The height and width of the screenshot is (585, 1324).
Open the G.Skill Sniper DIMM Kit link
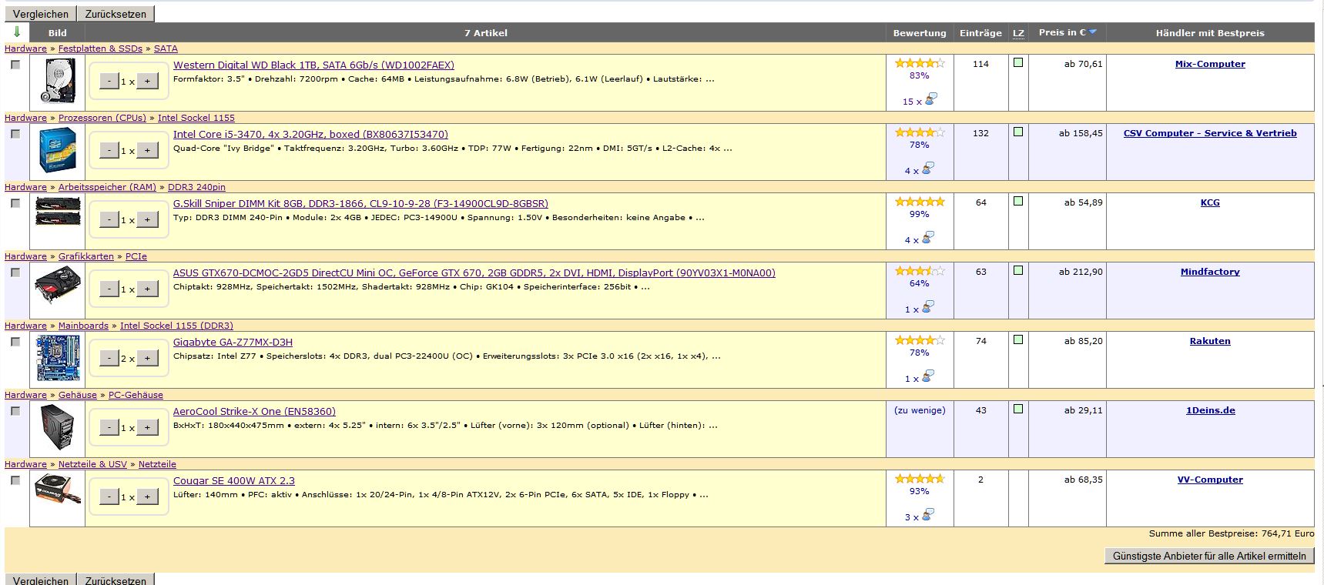(360, 204)
